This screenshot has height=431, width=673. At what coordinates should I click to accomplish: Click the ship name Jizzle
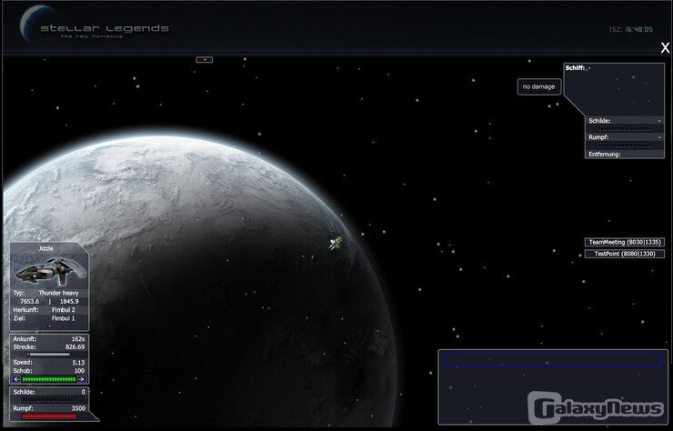(45, 248)
